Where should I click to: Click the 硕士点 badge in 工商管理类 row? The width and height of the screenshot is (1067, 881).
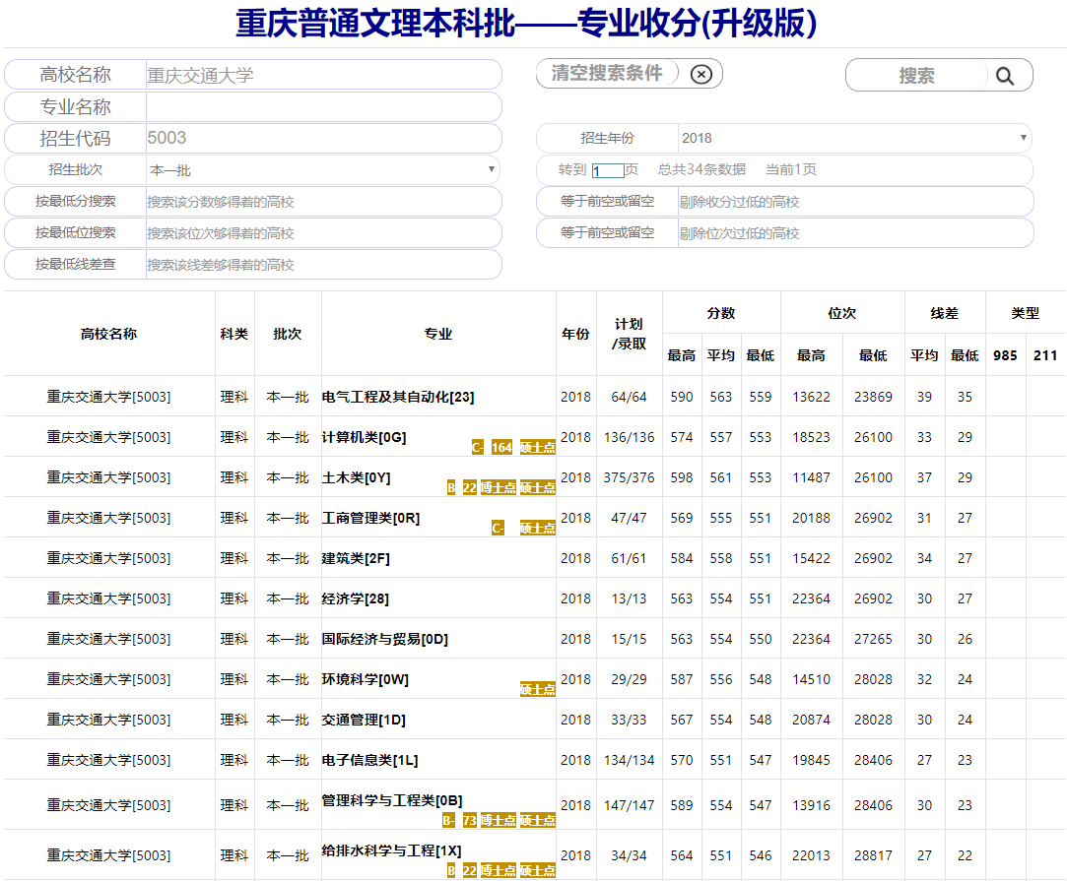point(538,529)
